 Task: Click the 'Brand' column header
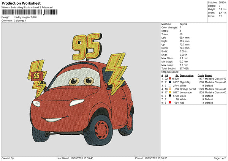pos(209,76)
